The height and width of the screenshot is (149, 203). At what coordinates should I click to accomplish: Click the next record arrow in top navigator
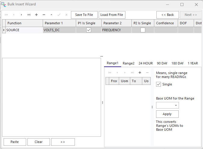pyautogui.click(x=21, y=15)
